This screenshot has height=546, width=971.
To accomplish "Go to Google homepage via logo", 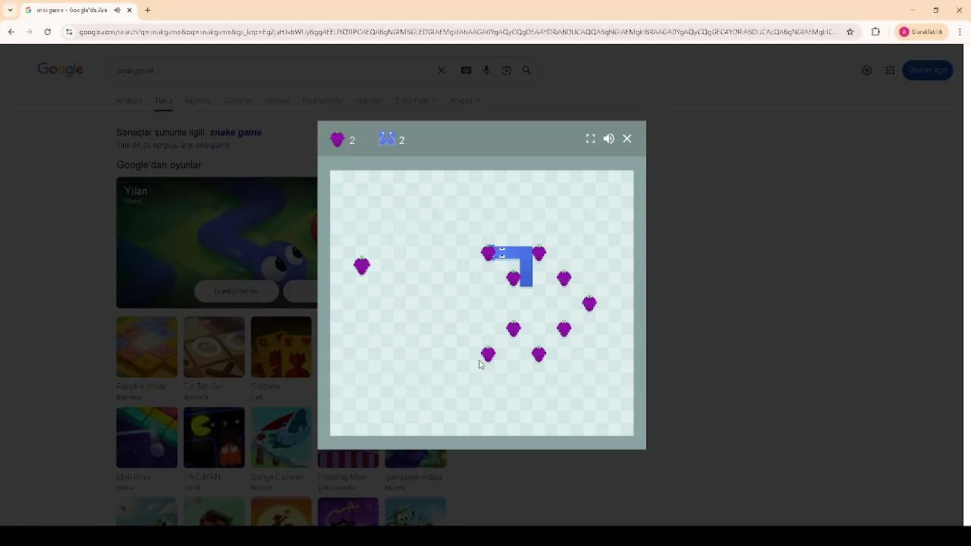I will tap(60, 70).
